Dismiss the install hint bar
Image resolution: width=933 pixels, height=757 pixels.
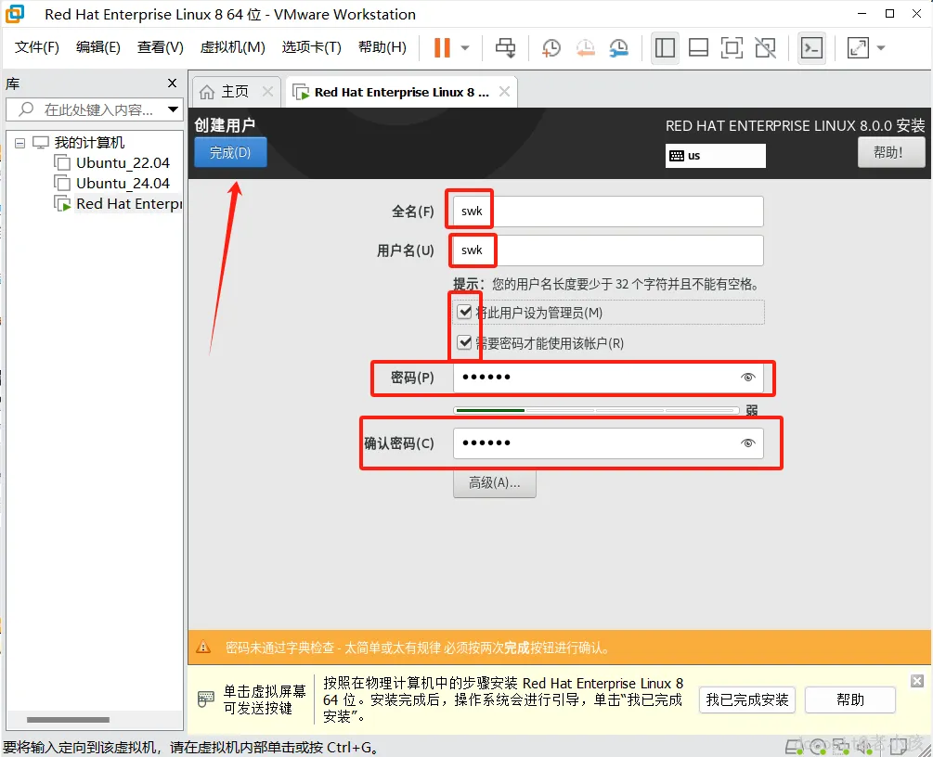(917, 682)
